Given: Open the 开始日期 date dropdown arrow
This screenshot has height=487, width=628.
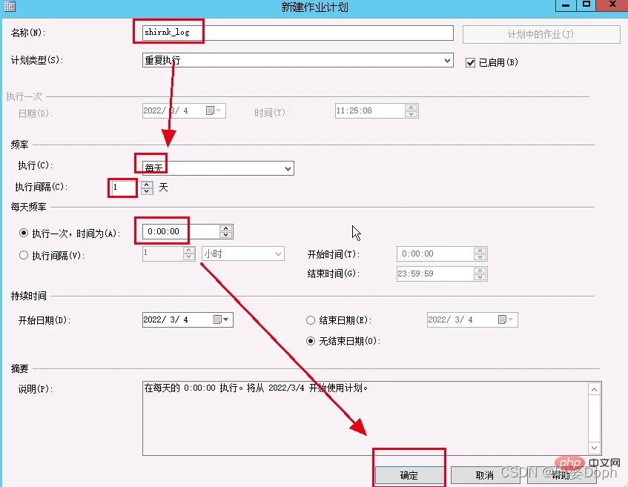Looking at the screenshot, I should 226,319.
